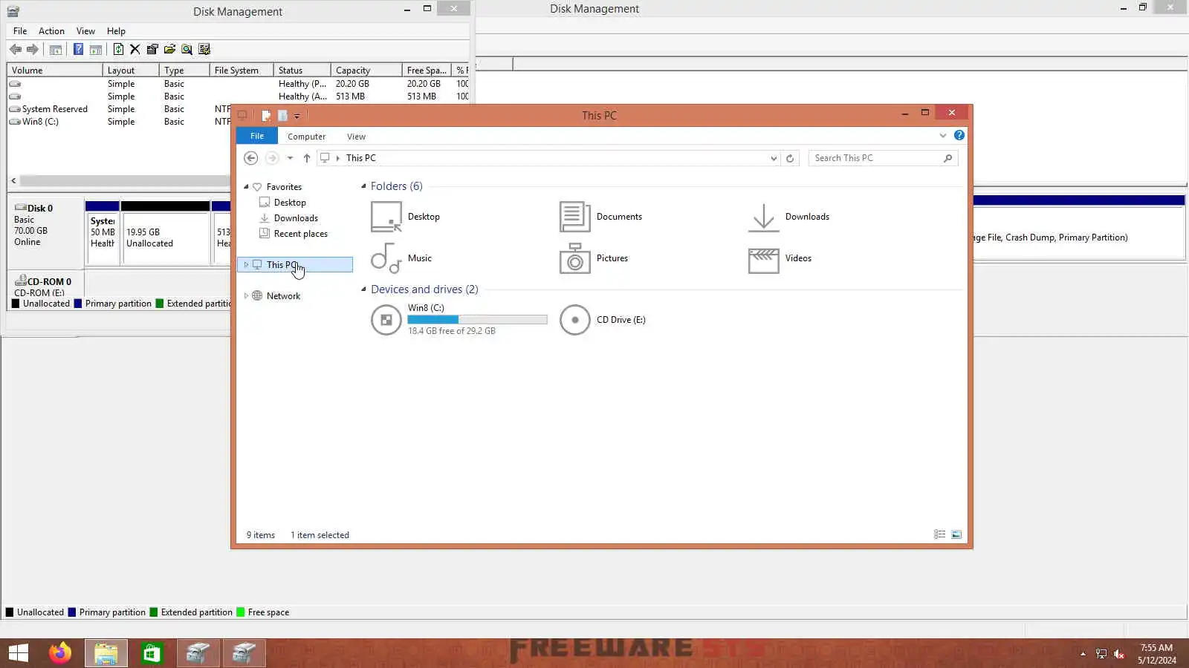Sort by the Capacity column header
The image size is (1189, 668).
[x=366, y=71]
